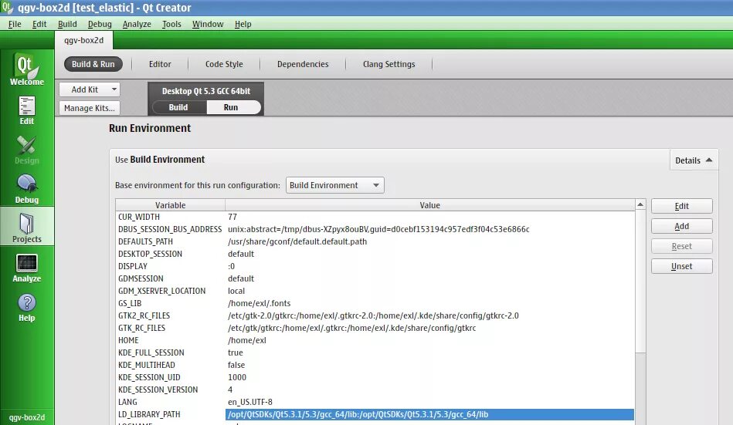Viewport: 733px width, 425px height.
Task: Click the en_US.UTF-8 value cell
Action: point(250,402)
